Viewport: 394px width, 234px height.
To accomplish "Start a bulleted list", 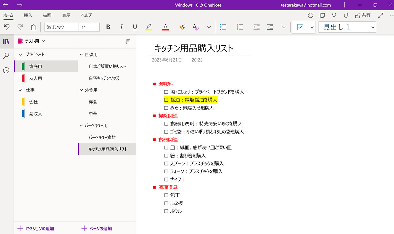I will [223, 27].
